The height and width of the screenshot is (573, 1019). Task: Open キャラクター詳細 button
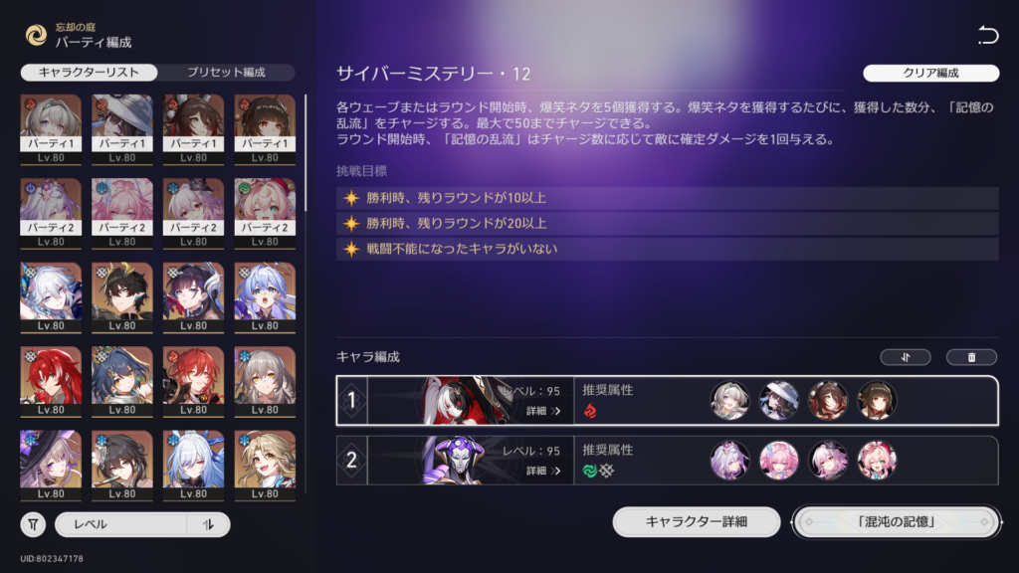[696, 521]
